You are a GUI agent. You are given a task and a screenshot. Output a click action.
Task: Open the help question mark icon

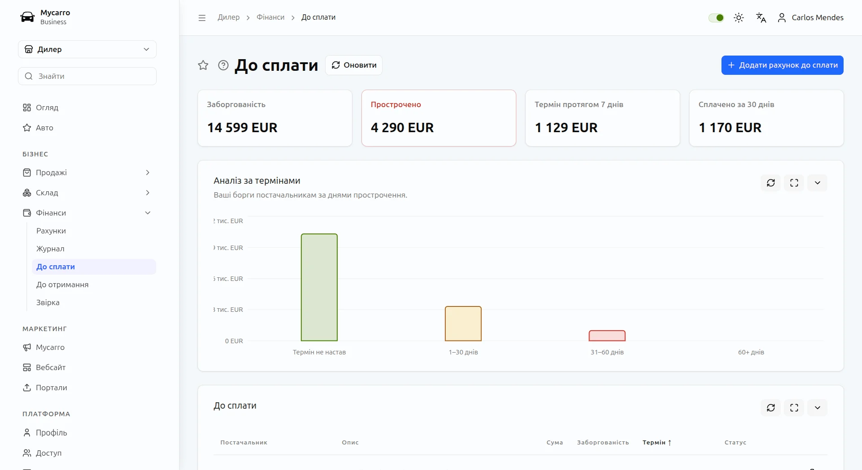223,65
